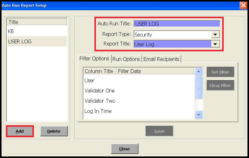Click the Close button at bottom

coord(124,149)
